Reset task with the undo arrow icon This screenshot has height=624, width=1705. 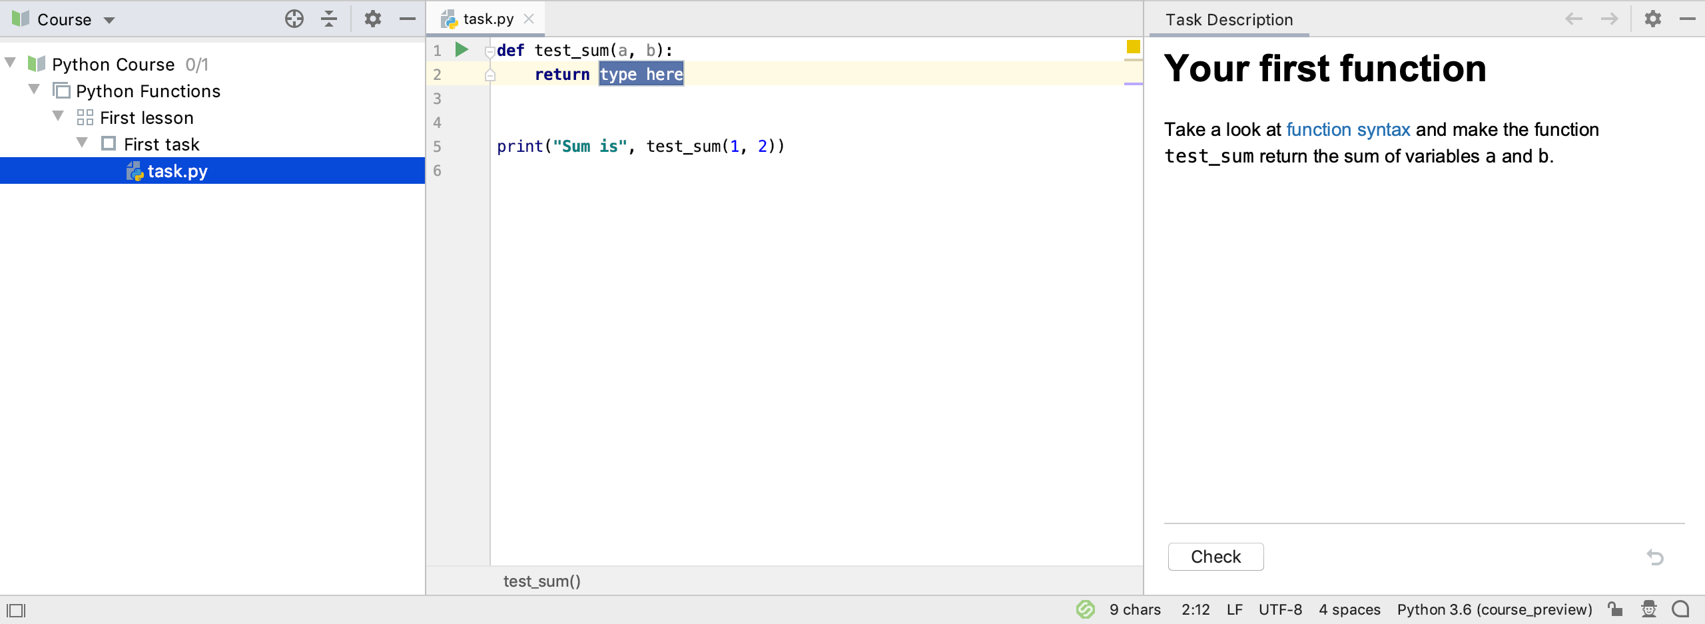[x=1655, y=557]
